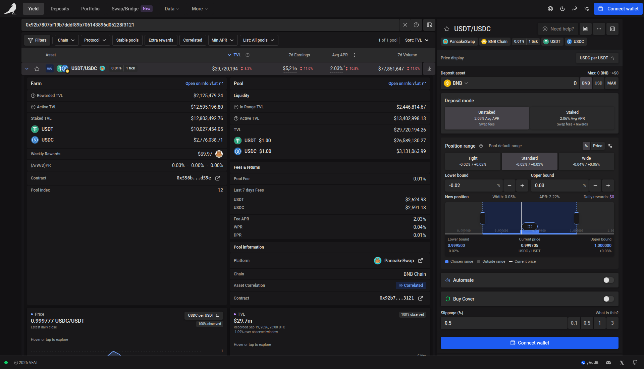This screenshot has width=644, height=369.
Task: Open column options three-dots near Avg APR
Action: coord(355,55)
